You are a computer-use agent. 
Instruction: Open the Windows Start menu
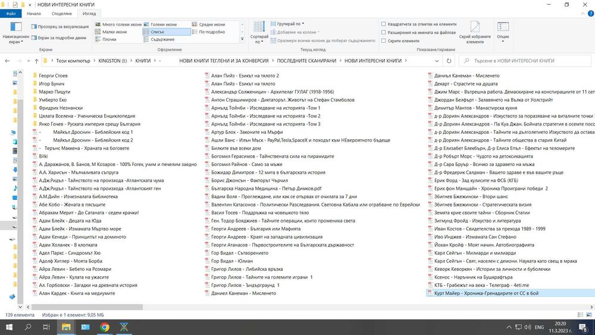click(9, 327)
